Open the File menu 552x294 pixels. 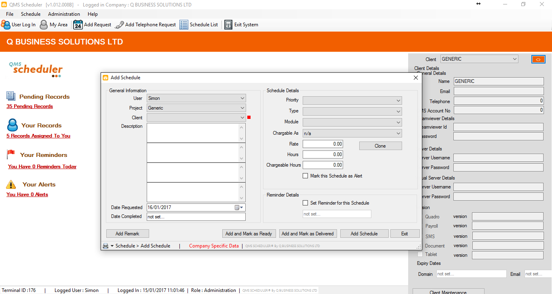pos(10,14)
